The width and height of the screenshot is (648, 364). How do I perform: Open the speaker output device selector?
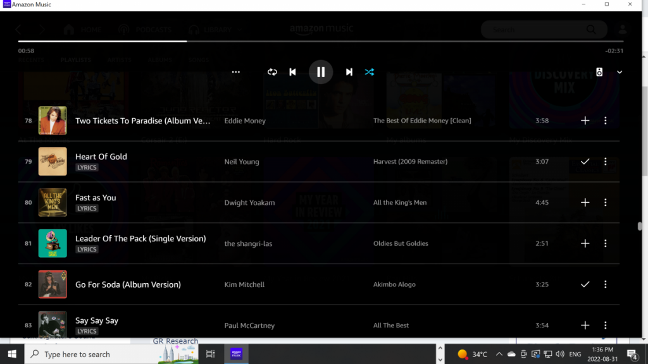(599, 72)
